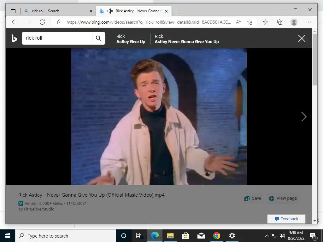Open File Explorer from the taskbar

170,236
